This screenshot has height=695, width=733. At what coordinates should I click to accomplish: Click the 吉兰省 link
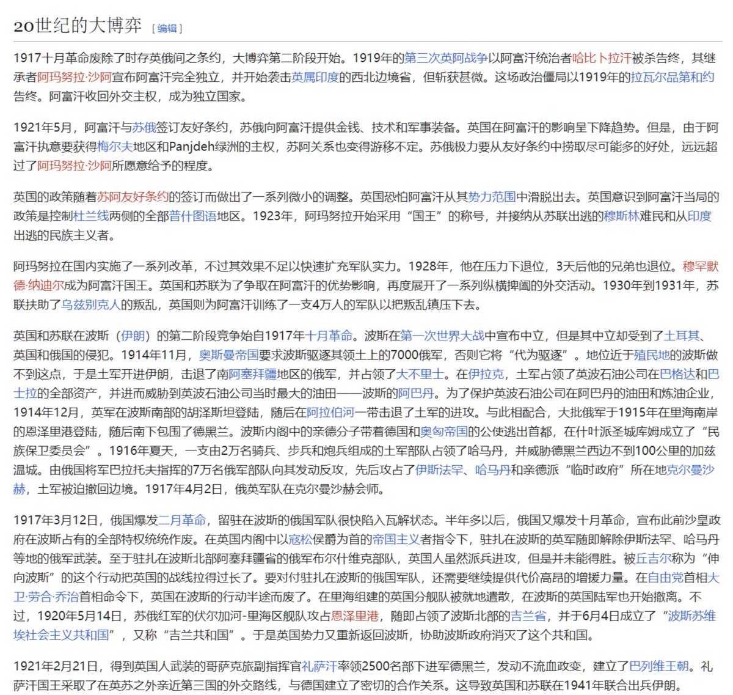pos(528,615)
